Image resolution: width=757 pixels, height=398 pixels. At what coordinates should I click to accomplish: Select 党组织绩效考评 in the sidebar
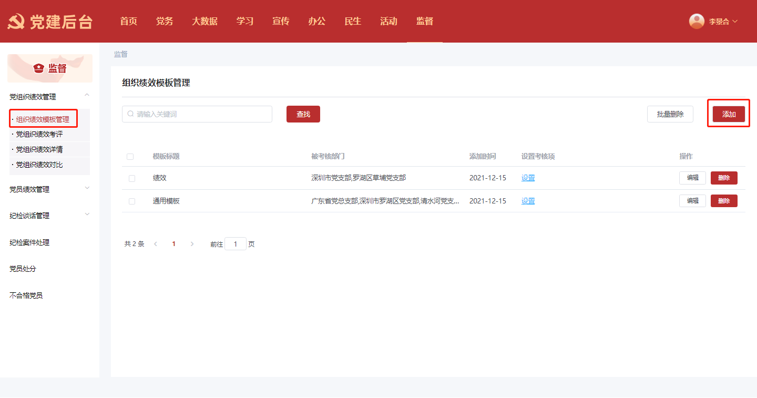[39, 135]
